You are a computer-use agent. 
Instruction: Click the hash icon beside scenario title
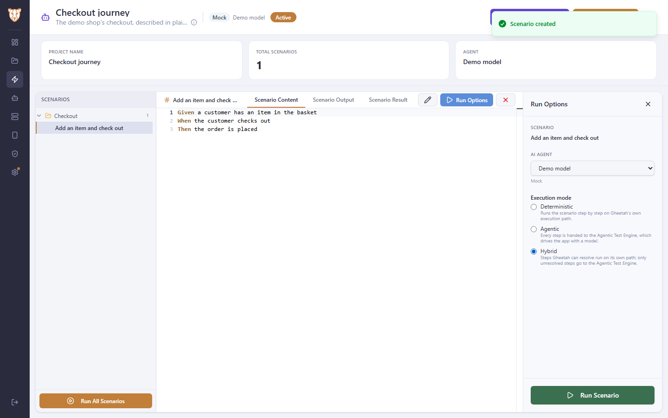[x=167, y=100]
